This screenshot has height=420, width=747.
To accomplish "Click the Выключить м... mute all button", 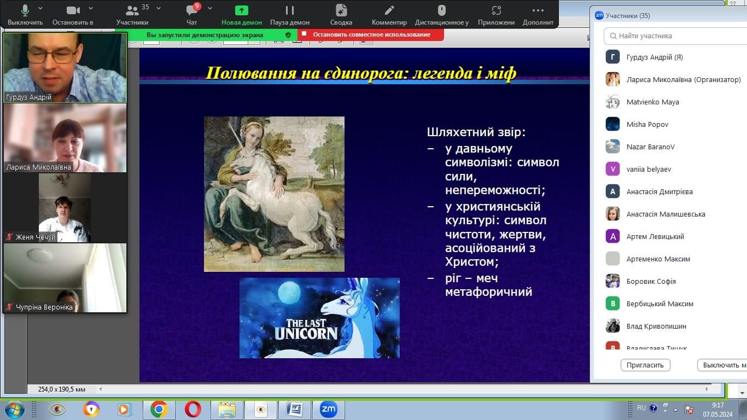I will coord(722,365).
